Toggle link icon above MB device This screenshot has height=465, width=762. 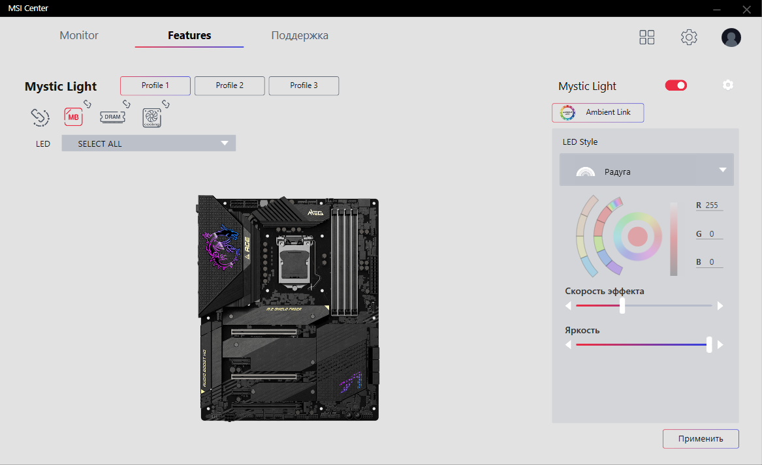click(x=87, y=104)
